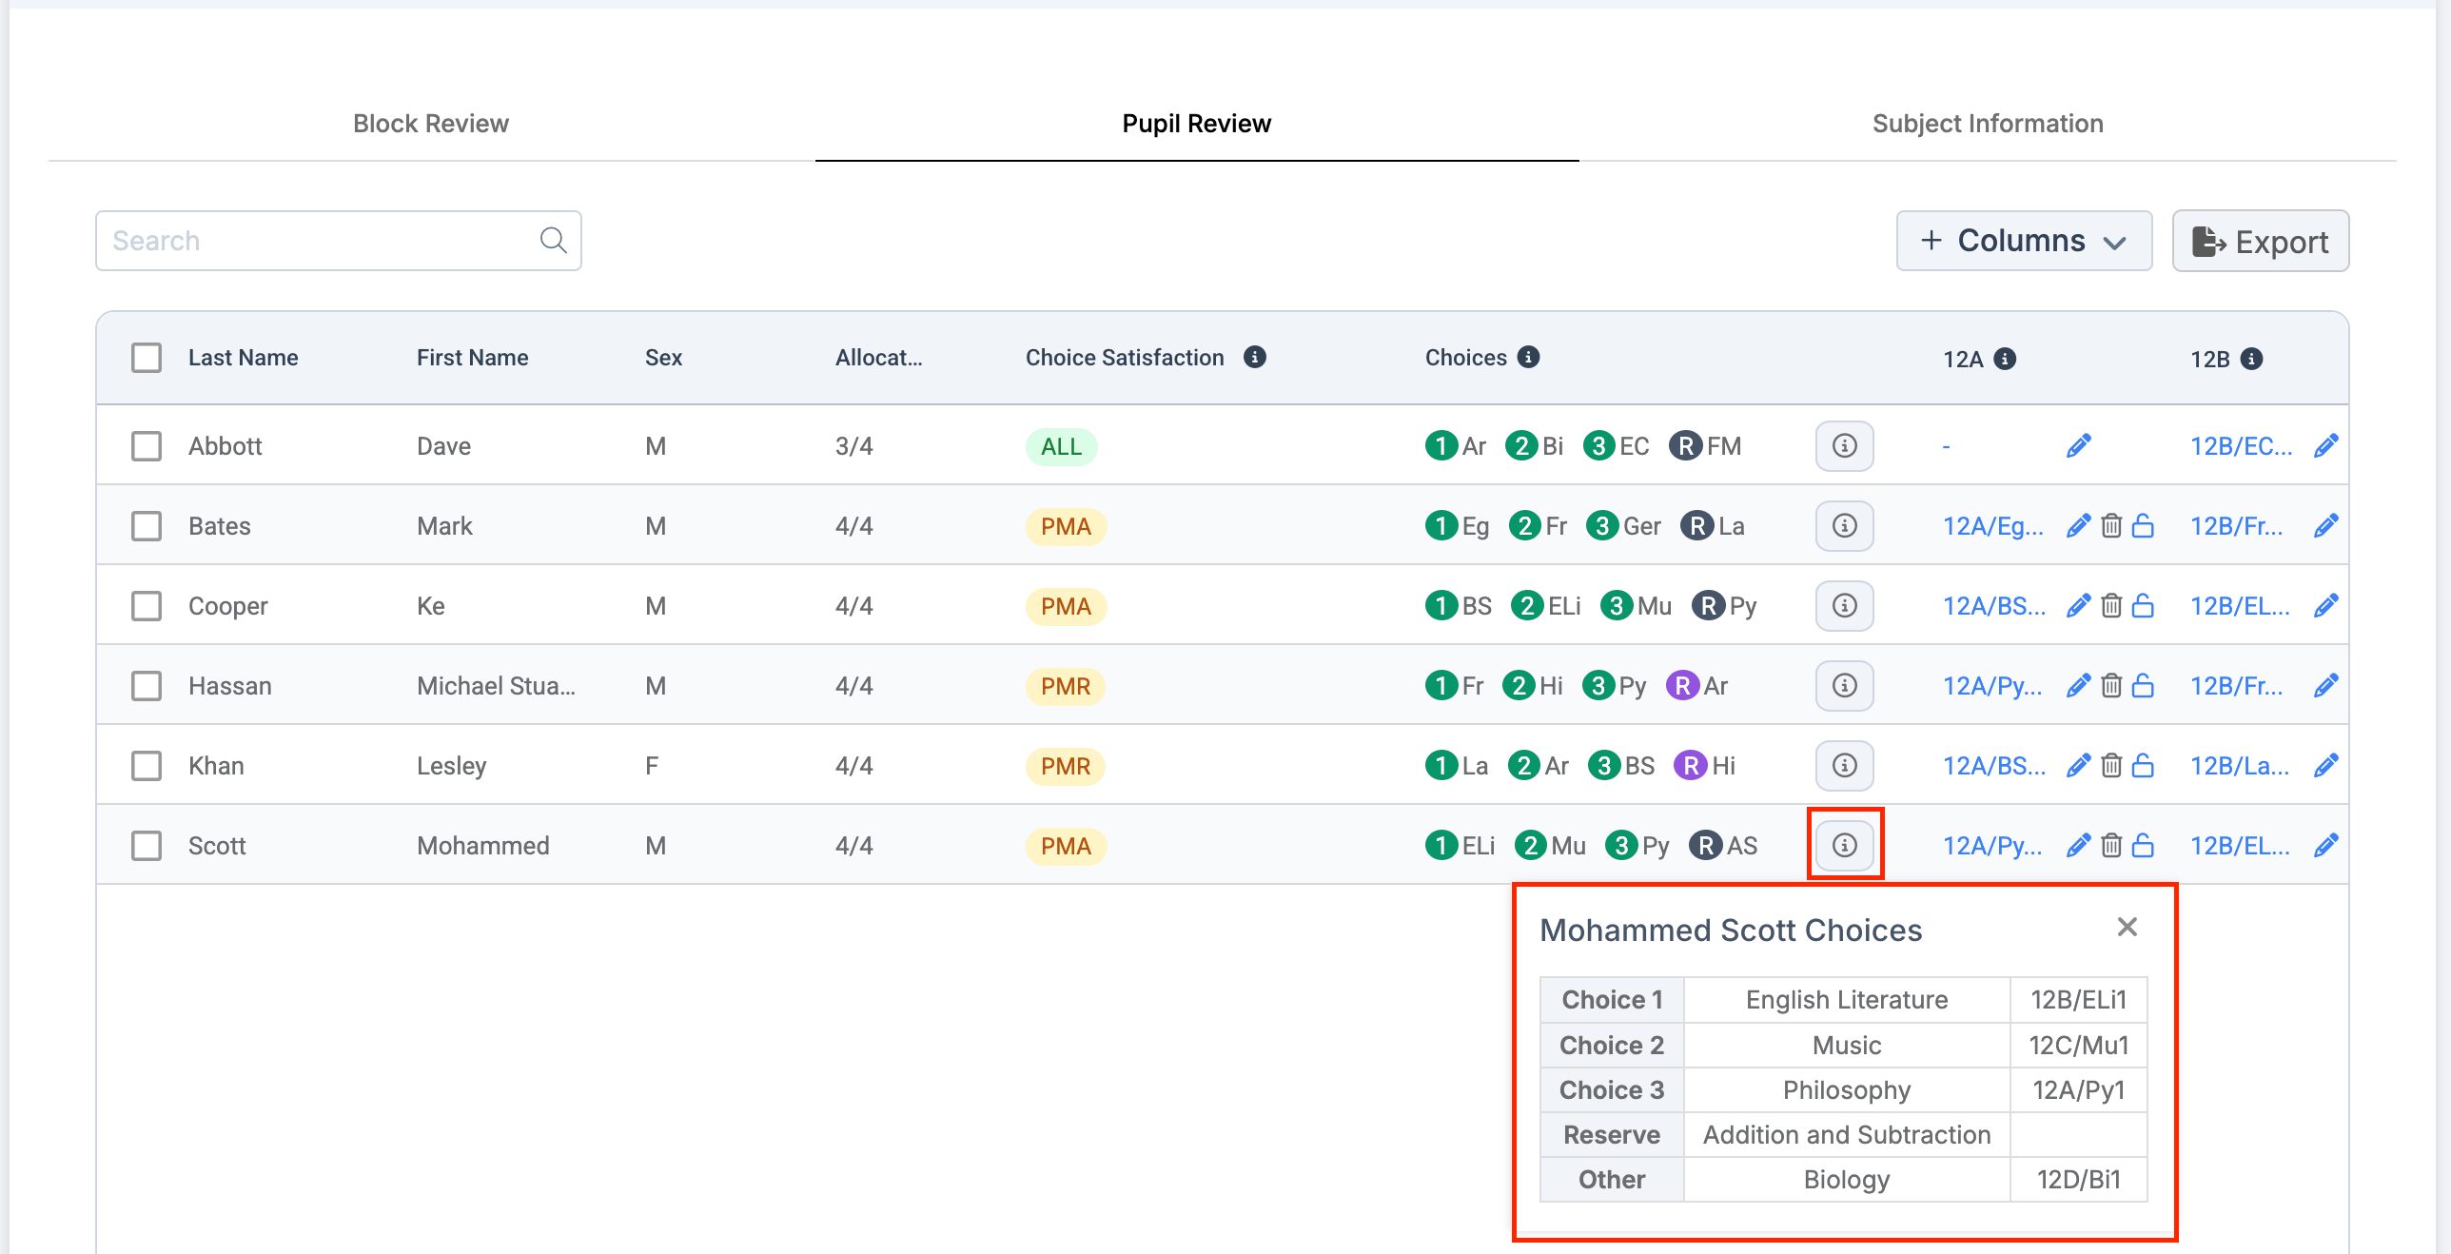The width and height of the screenshot is (2451, 1254).
Task: Unlock Hassan's 12A allocation padlock
Action: [x=2143, y=685]
